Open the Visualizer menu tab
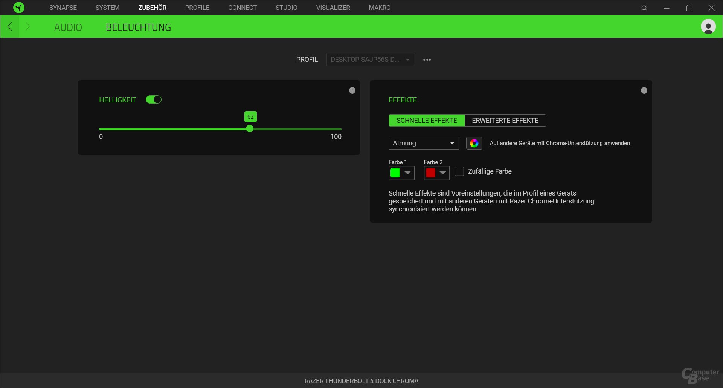723x388 pixels. tap(333, 8)
